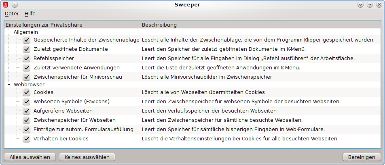Collapse the Webbrowser tree group
Viewport: 385px width, 165px height.
9,85
